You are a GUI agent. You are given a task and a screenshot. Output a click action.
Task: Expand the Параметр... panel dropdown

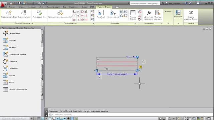(x=168, y=24)
